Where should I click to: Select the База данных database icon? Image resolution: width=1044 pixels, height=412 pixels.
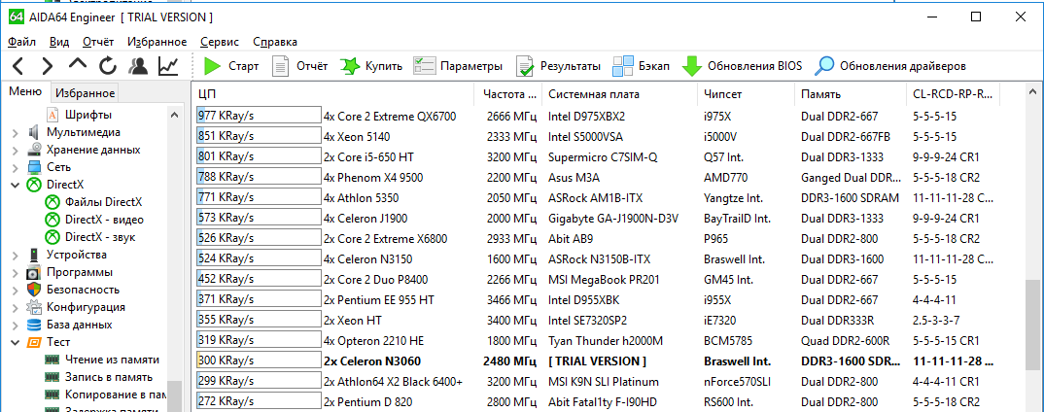point(35,325)
